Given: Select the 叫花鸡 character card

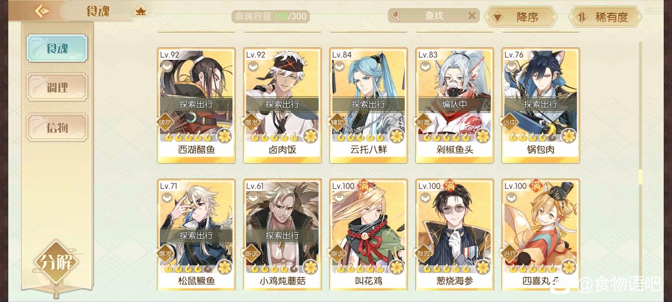Looking at the screenshot, I should click(369, 234).
